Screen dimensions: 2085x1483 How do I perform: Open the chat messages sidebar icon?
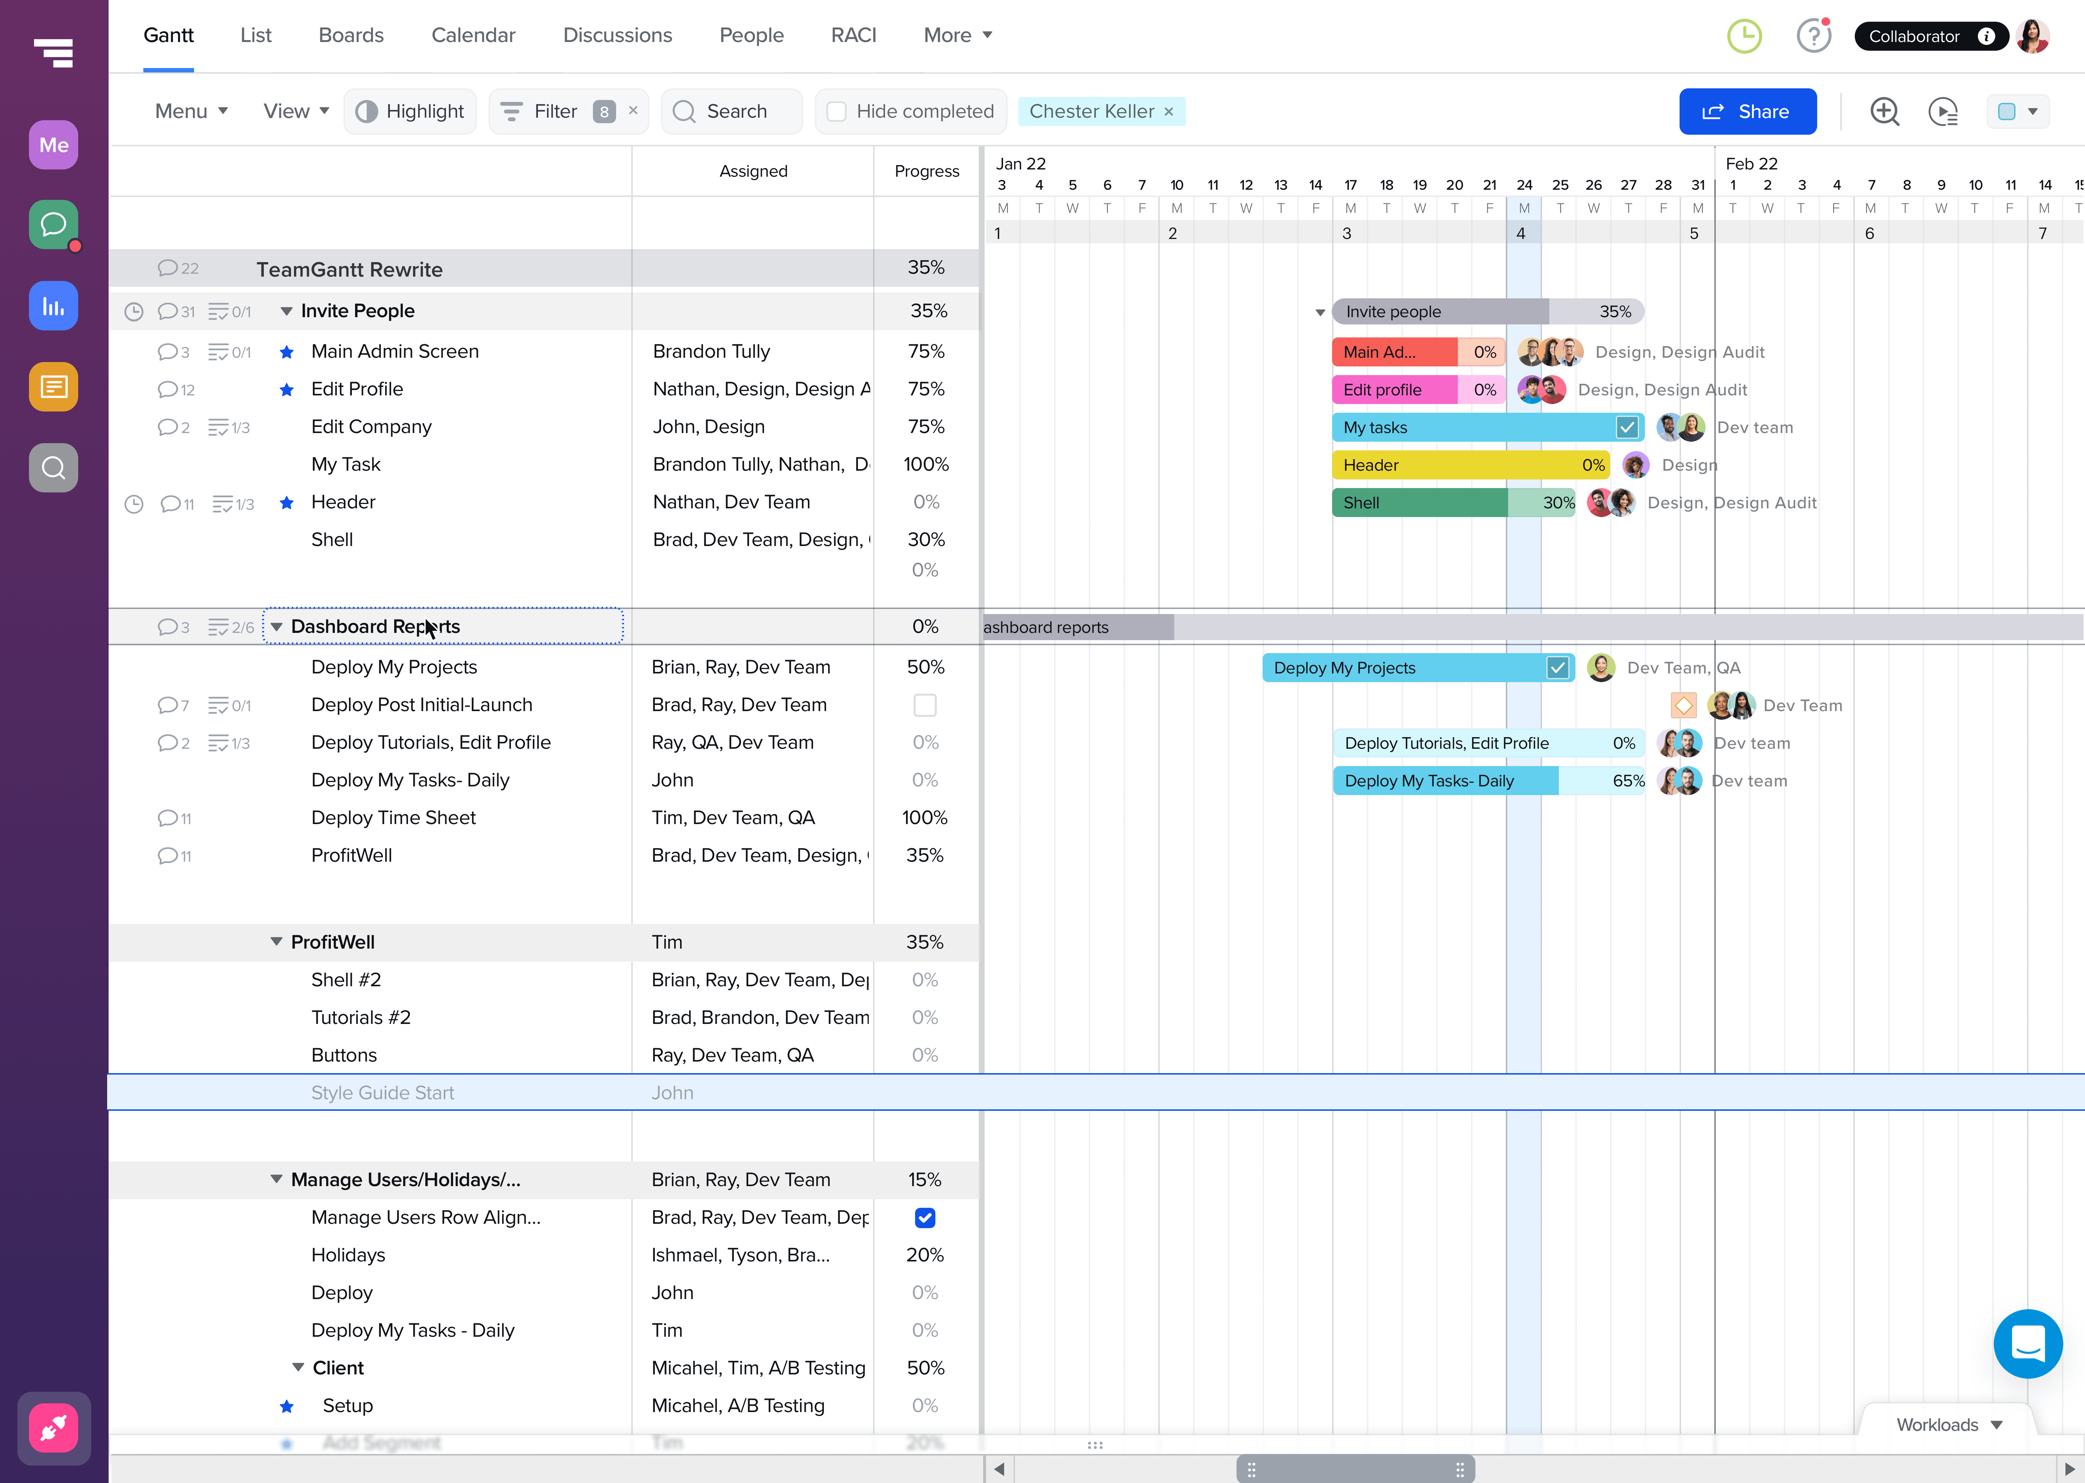click(x=53, y=224)
